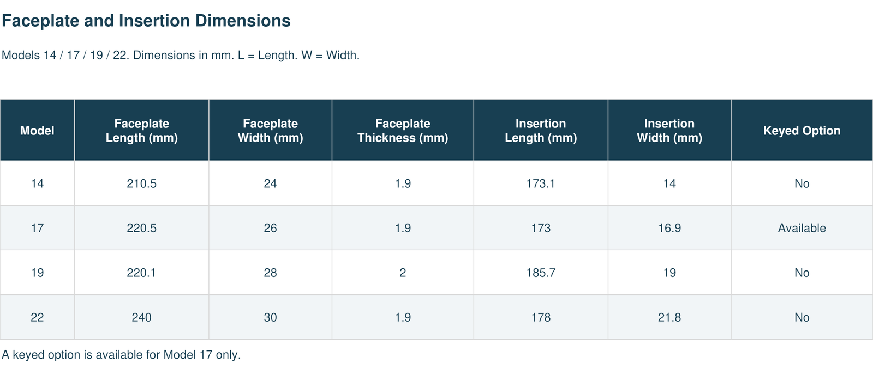Select the Faceplate Thickness (mm) header

(403, 131)
